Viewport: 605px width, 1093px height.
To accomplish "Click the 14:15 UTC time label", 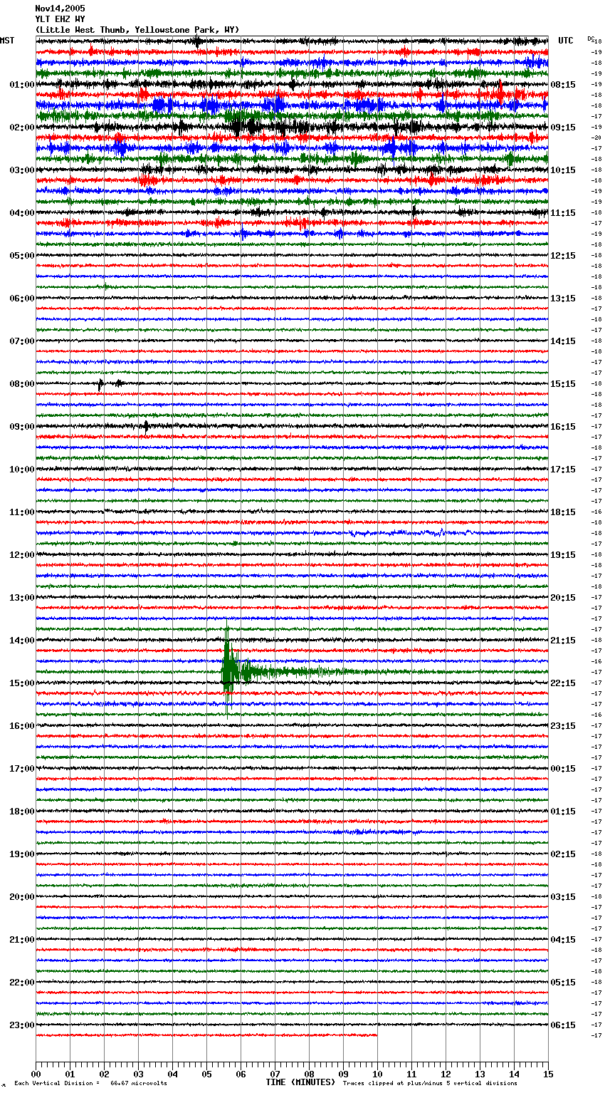I will tap(563, 341).
